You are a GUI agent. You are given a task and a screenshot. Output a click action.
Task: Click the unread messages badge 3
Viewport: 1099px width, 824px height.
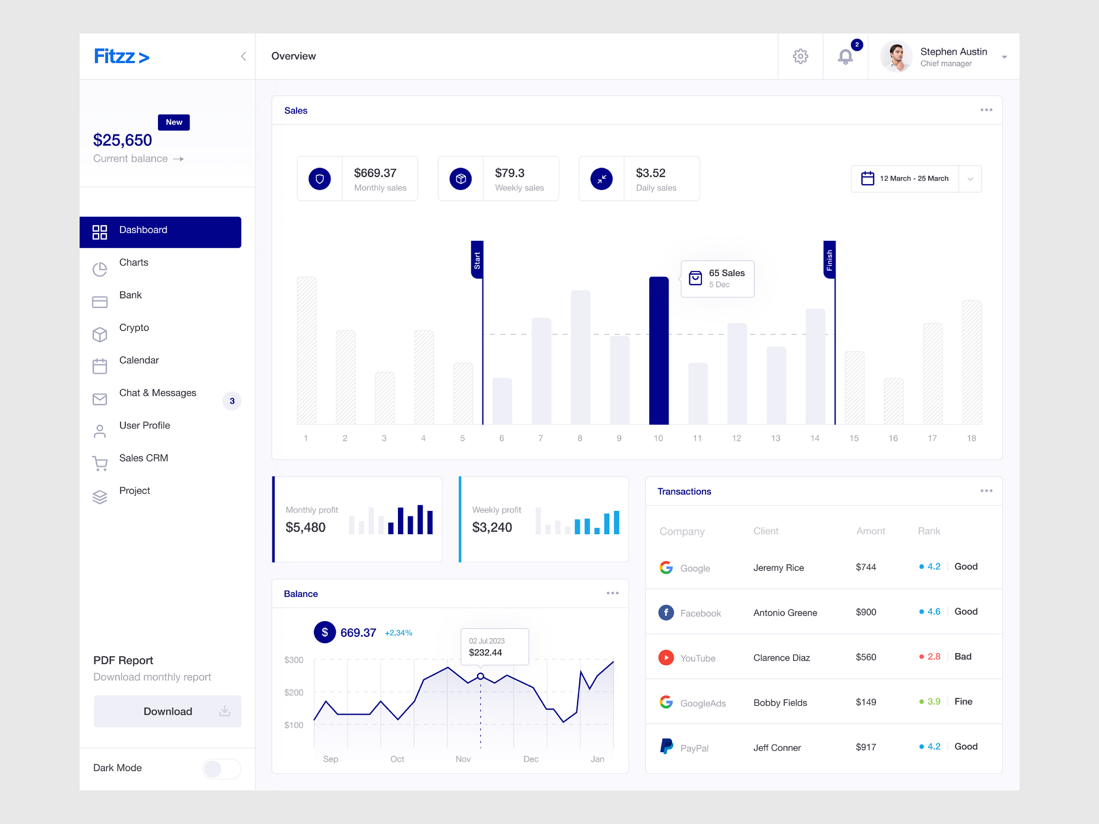tap(232, 401)
